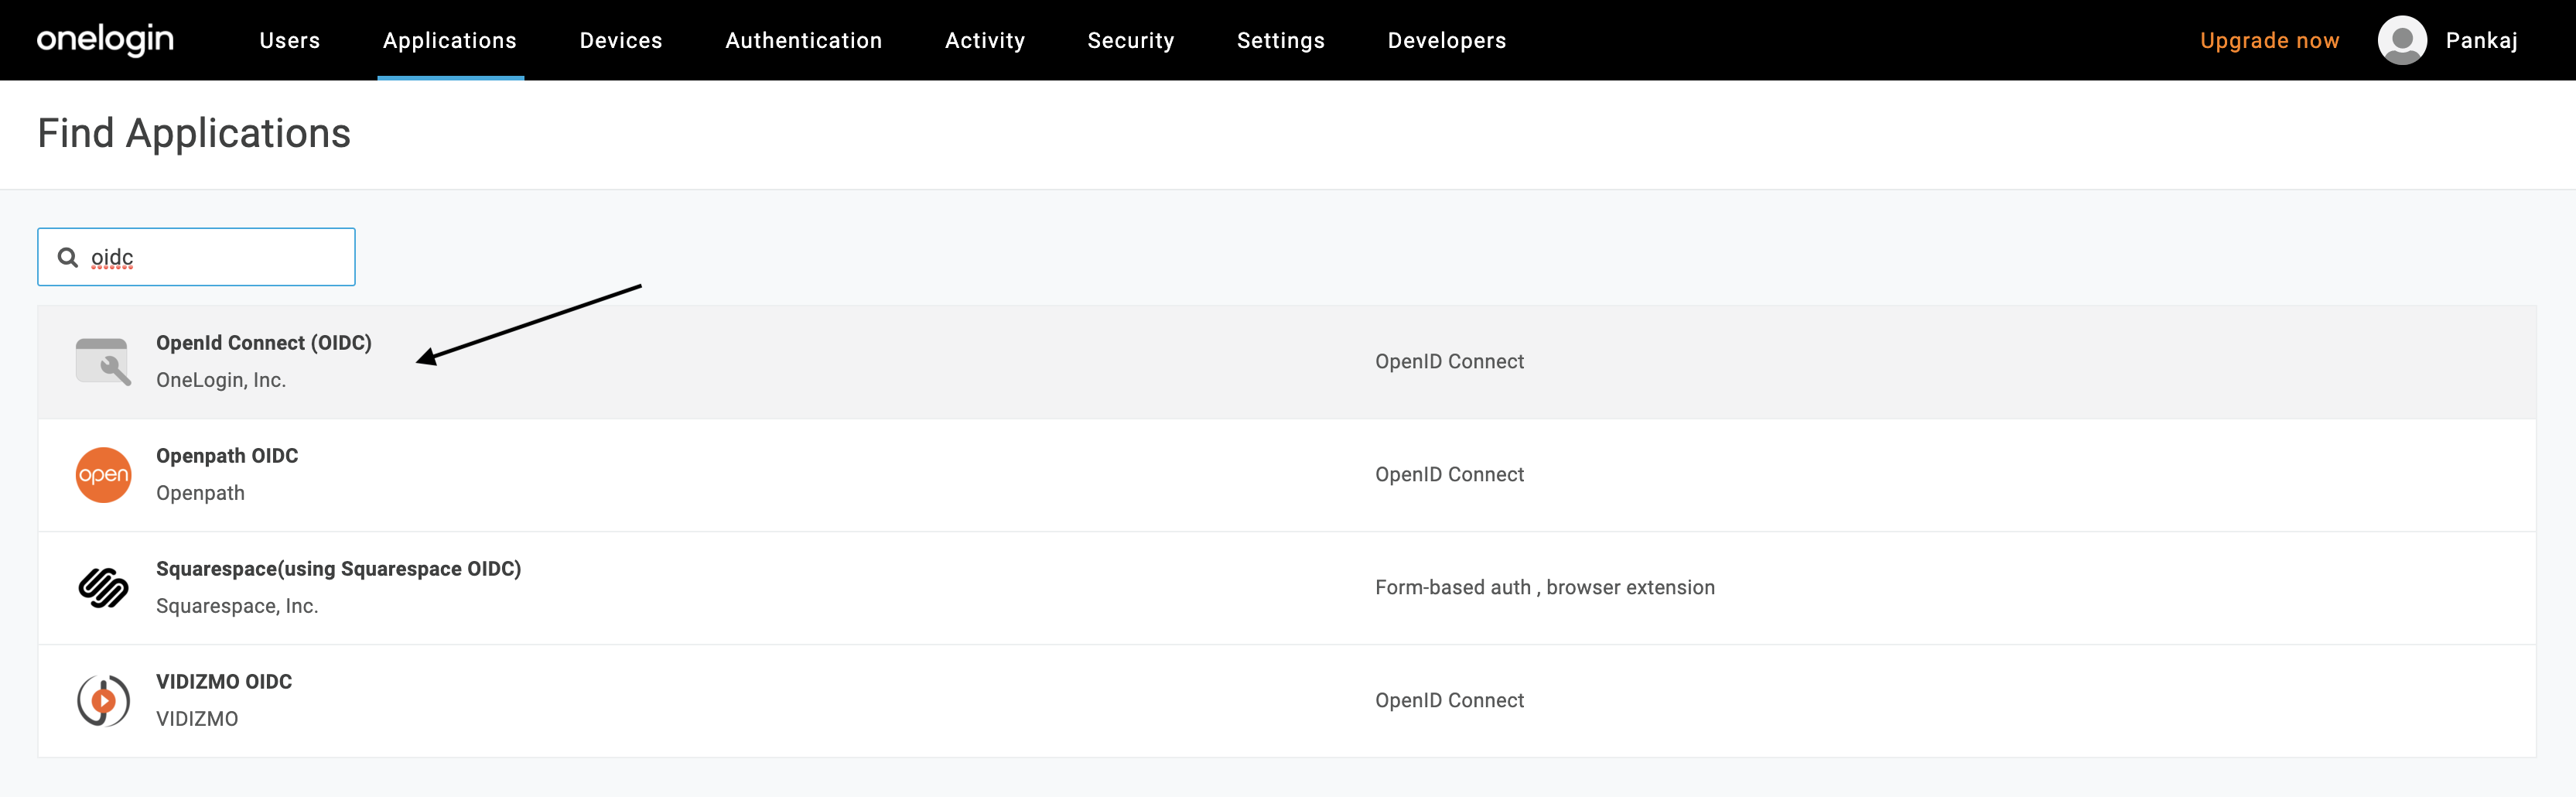Click the search magnifier icon
Viewport: 2576px width, 797px height.
pos(68,258)
